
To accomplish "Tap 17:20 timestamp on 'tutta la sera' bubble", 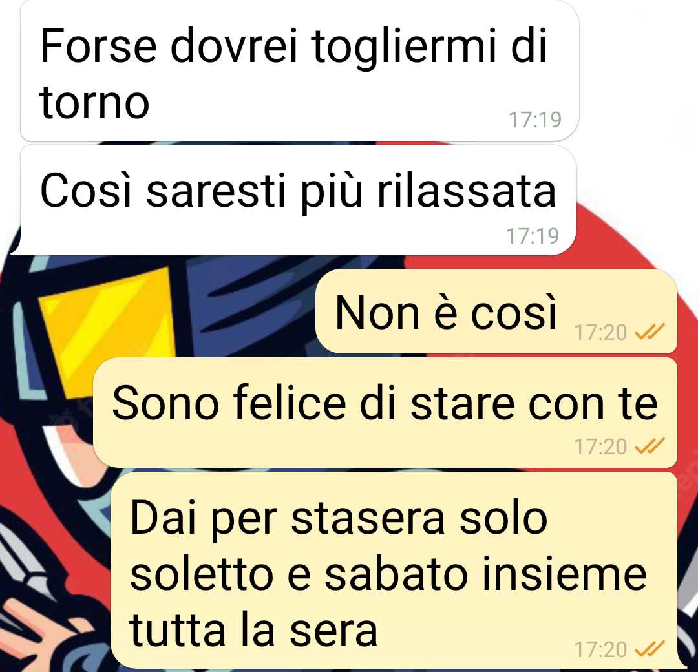I will tap(600, 649).
